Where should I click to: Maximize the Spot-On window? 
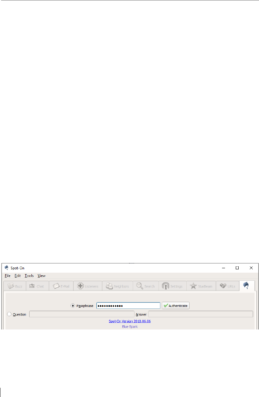(237, 268)
